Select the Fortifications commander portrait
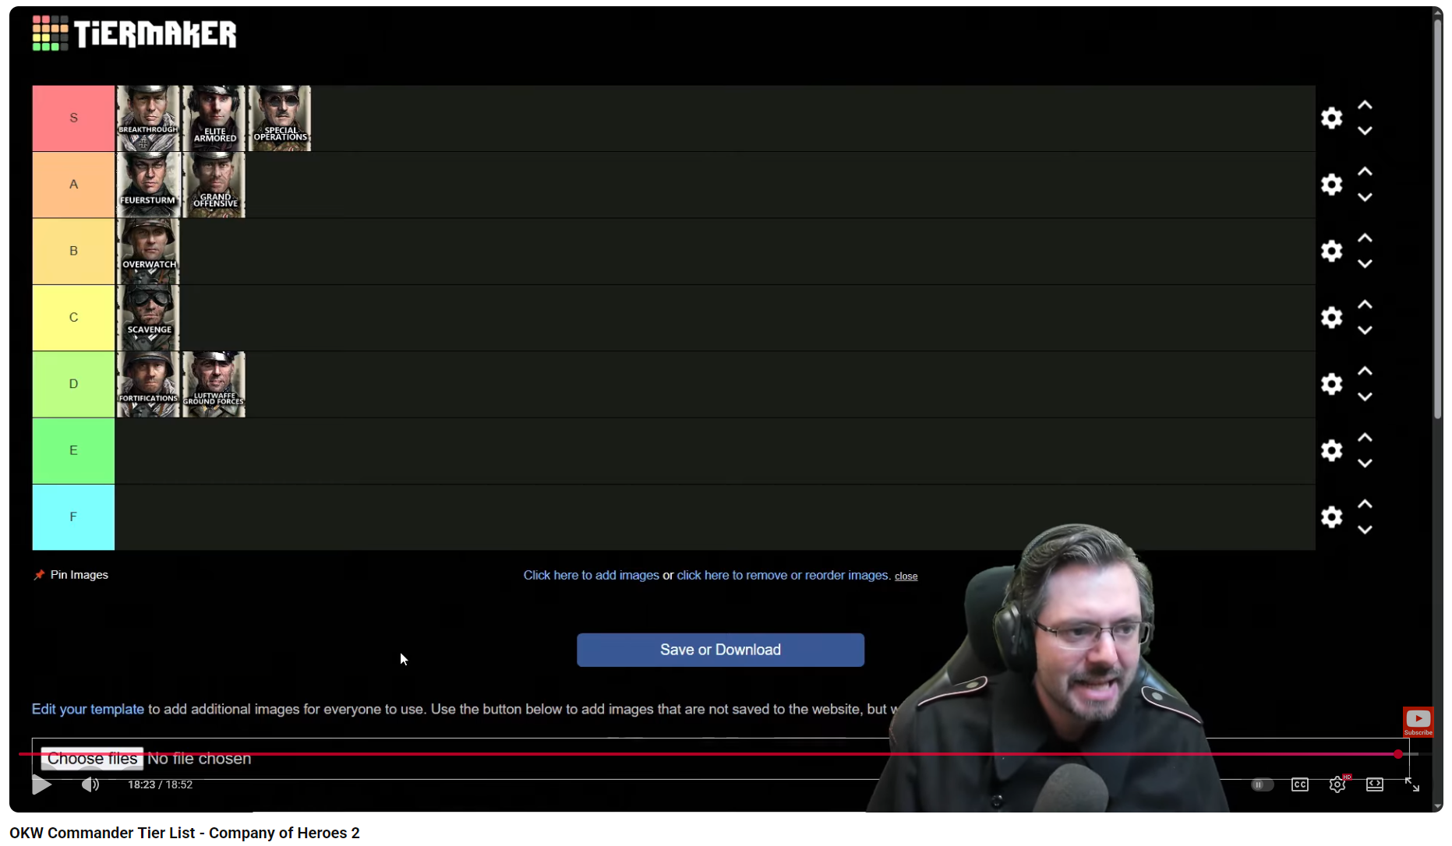The image size is (1452, 846). (x=148, y=384)
